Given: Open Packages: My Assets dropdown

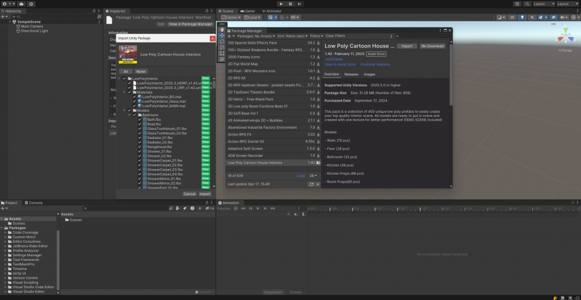Looking at the screenshot, I should tap(256, 36).
